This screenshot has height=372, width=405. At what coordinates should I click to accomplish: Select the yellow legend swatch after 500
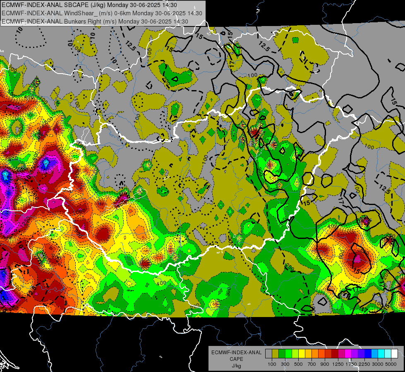[302, 354]
